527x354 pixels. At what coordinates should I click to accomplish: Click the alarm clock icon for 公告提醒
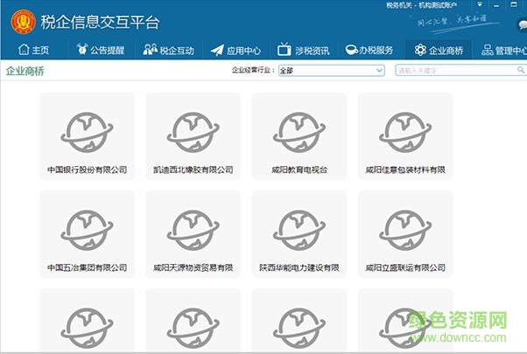tap(81, 49)
